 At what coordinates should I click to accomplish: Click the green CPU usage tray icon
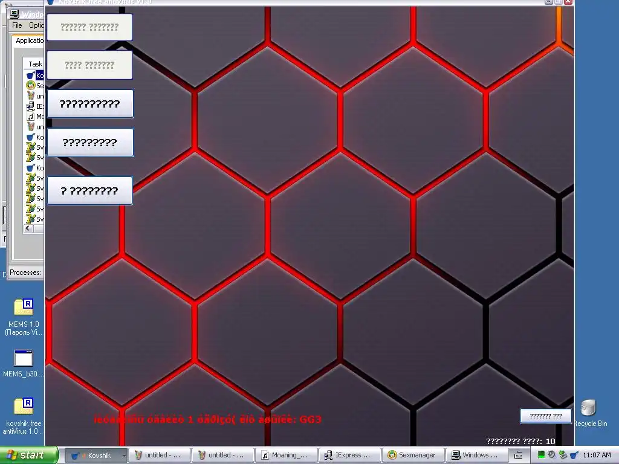click(x=541, y=455)
